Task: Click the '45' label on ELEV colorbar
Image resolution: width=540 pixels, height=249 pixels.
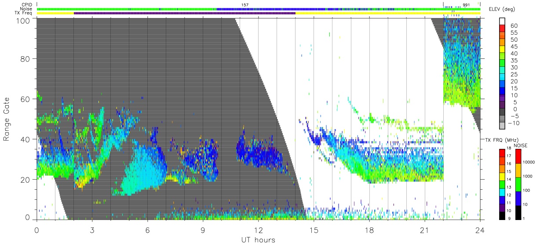Action: click(514, 47)
